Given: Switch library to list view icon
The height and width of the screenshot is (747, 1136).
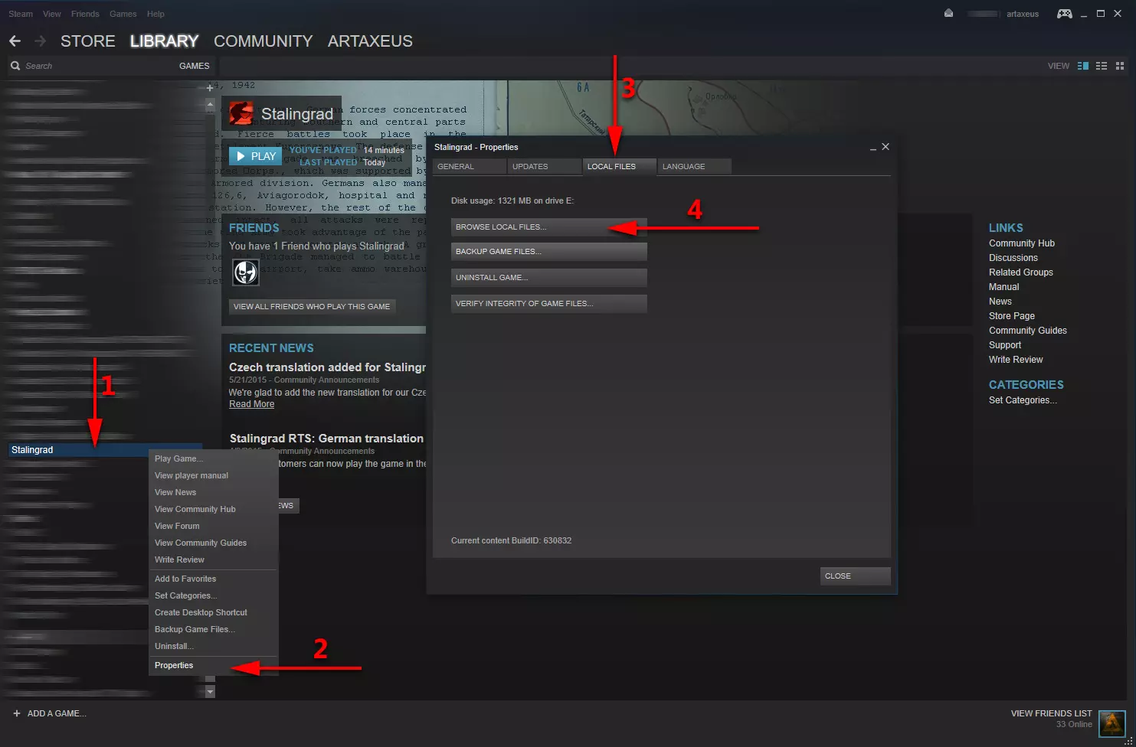Looking at the screenshot, I should point(1102,66).
